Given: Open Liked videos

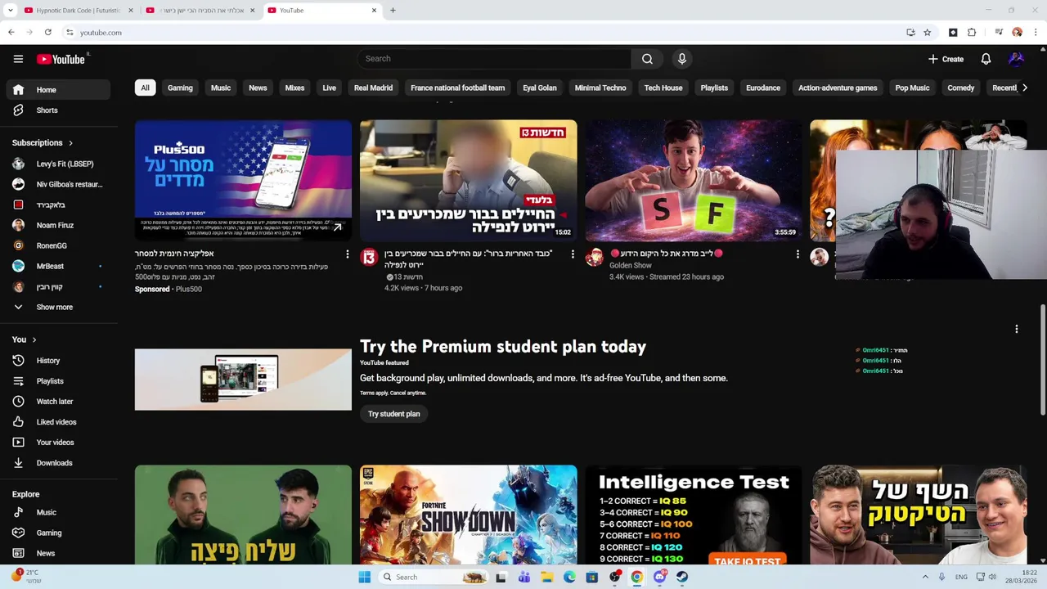Looking at the screenshot, I should [57, 422].
